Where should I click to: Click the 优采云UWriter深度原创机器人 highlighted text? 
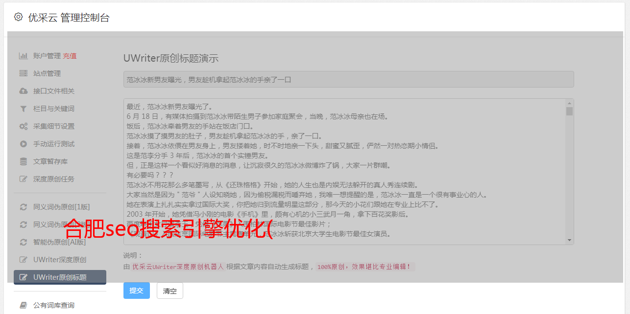[178, 267]
